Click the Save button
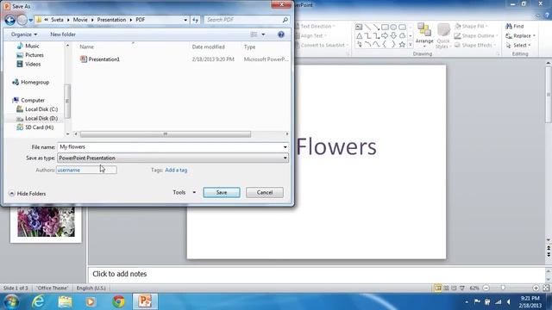This screenshot has width=552, height=310. [222, 193]
